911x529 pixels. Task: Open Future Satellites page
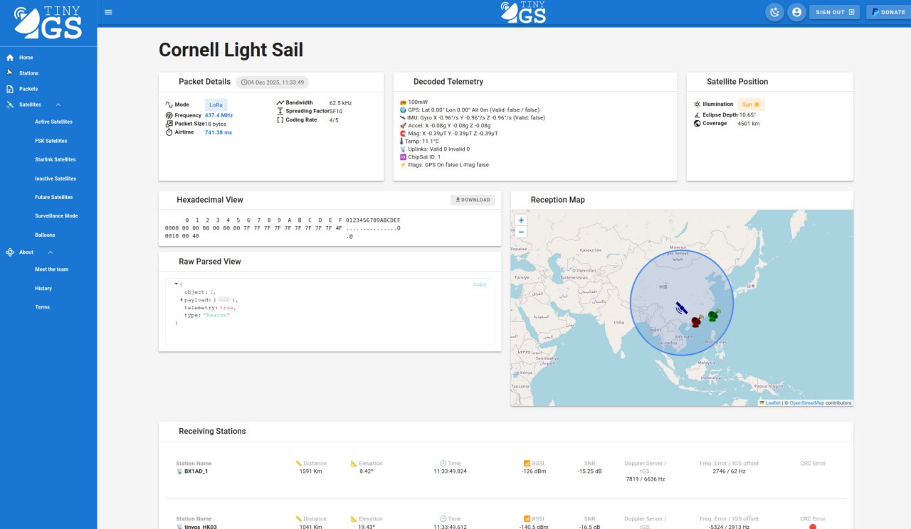(54, 197)
